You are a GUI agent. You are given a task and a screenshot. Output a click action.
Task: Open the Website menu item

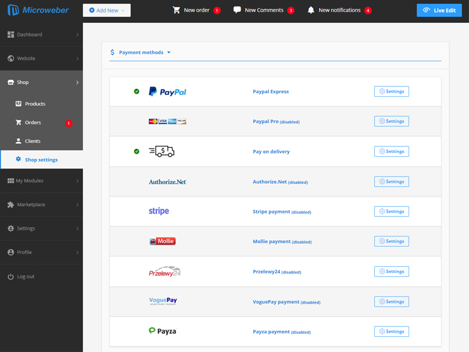(x=41, y=59)
